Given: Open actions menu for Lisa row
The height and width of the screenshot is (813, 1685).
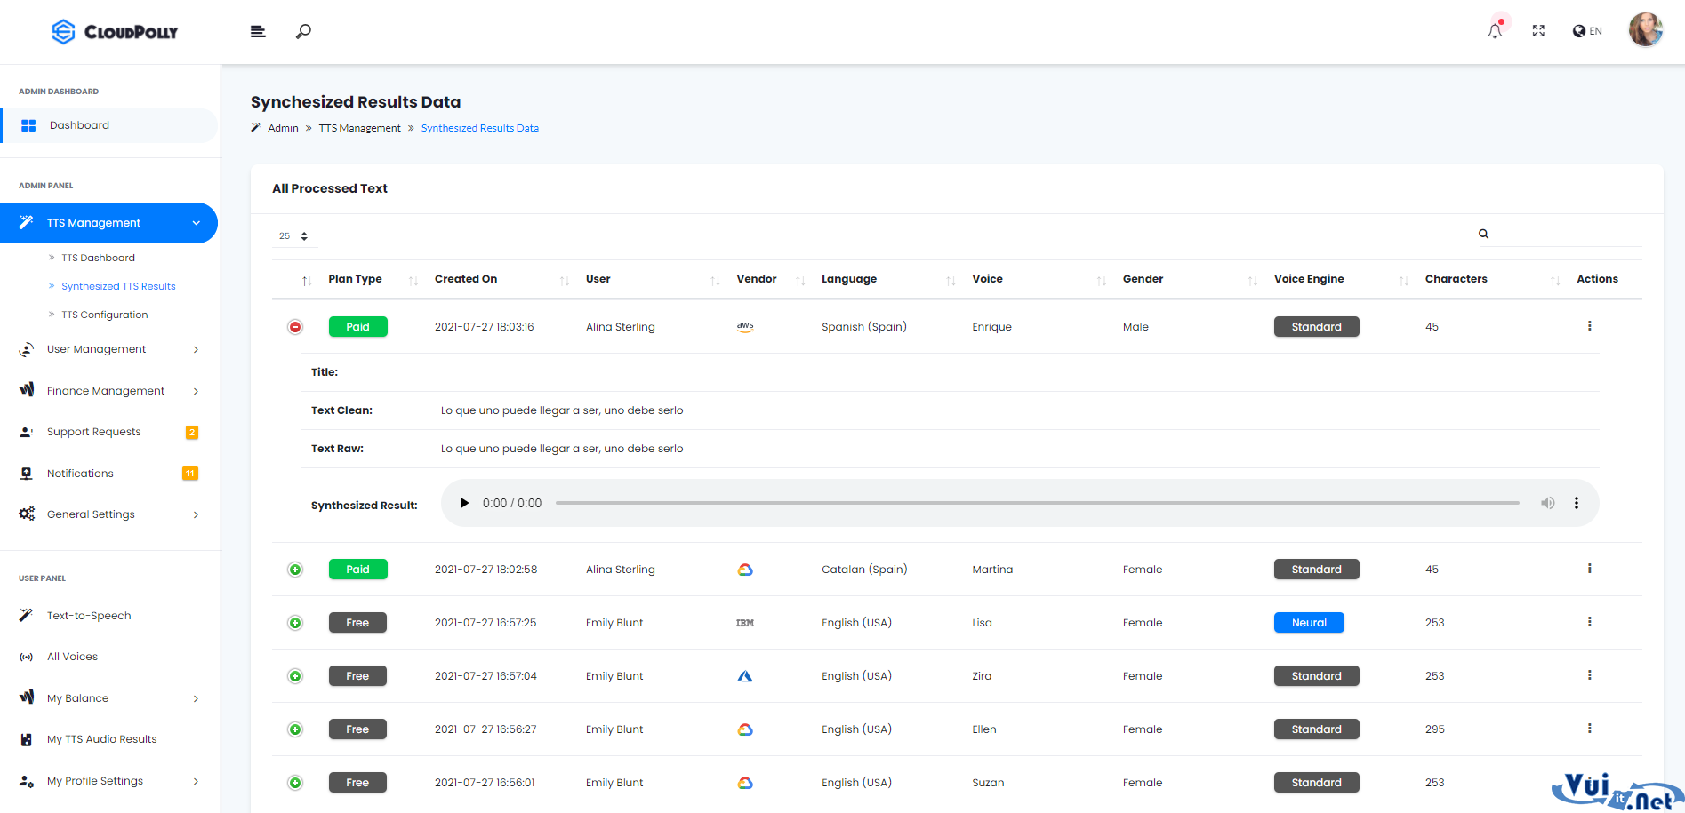Looking at the screenshot, I should point(1589,622).
